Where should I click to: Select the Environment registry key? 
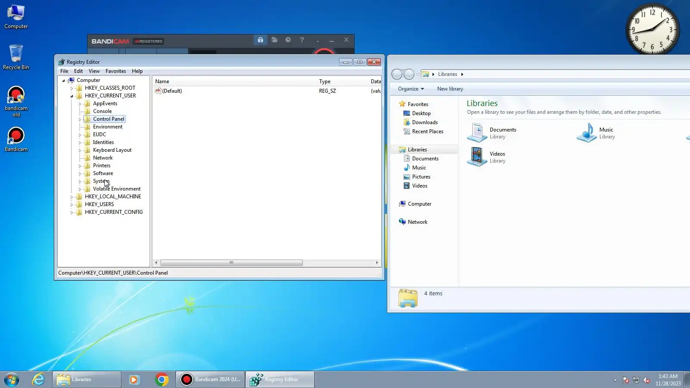[x=108, y=127]
